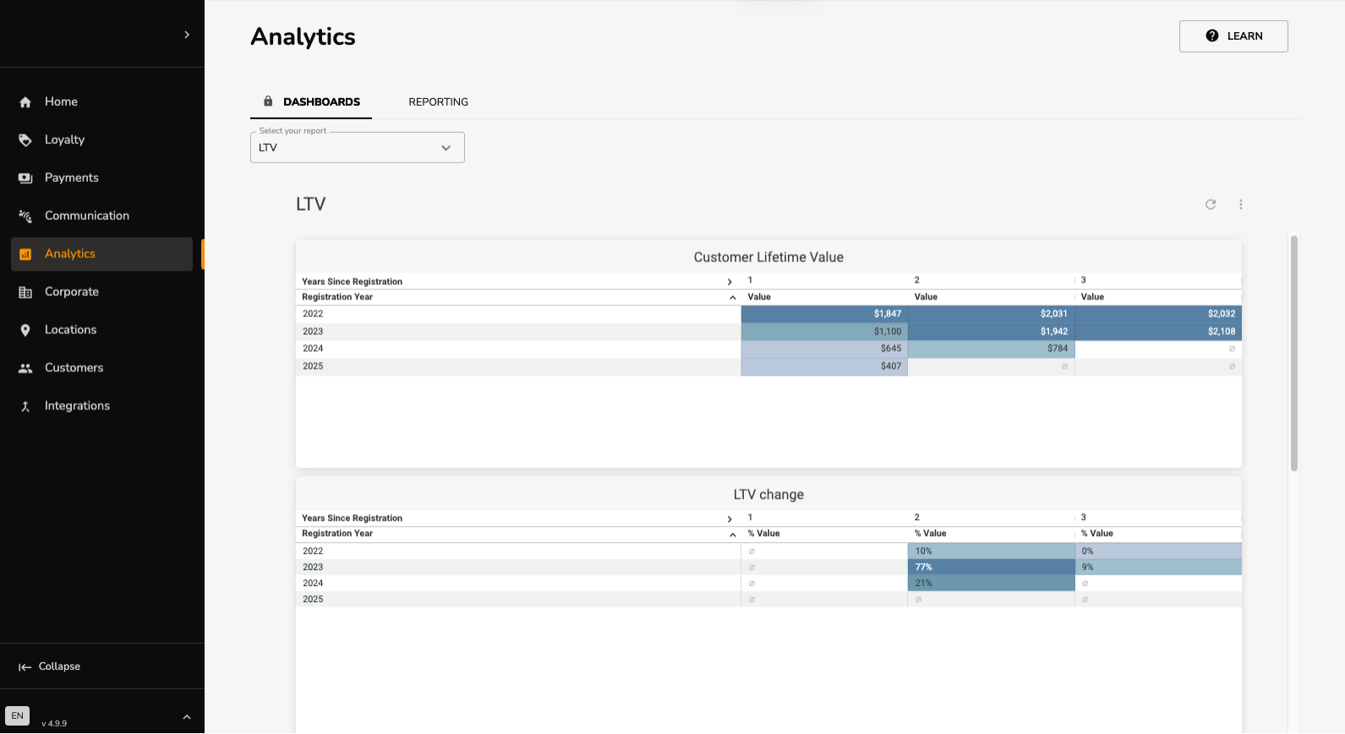This screenshot has height=734, width=1345.
Task: Click the Payments money icon
Action: (x=25, y=178)
